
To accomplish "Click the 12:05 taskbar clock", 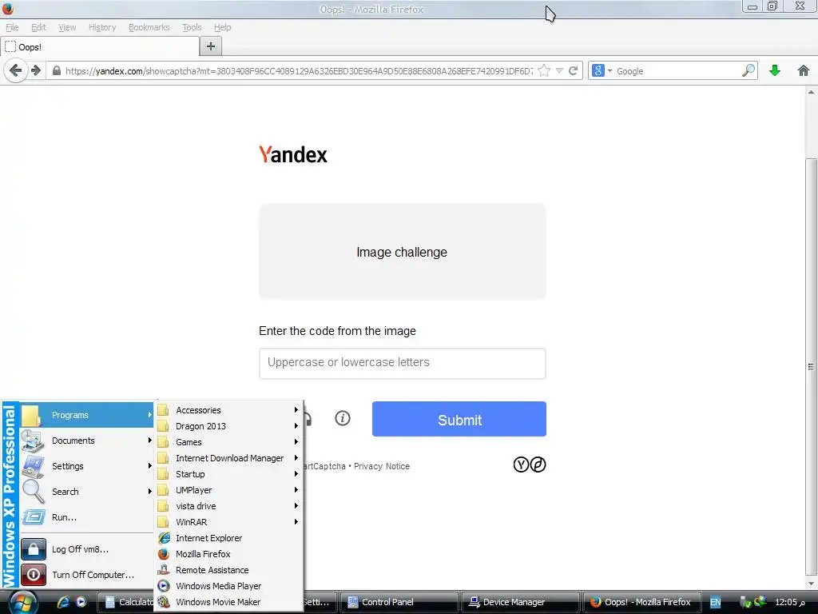I will click(x=790, y=603).
